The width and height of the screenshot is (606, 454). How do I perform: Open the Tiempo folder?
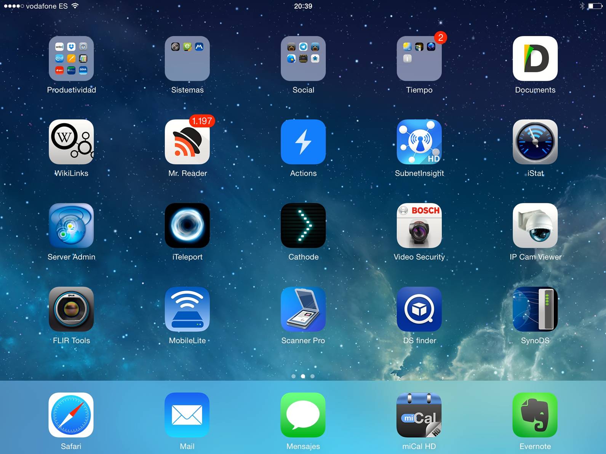[x=419, y=58]
